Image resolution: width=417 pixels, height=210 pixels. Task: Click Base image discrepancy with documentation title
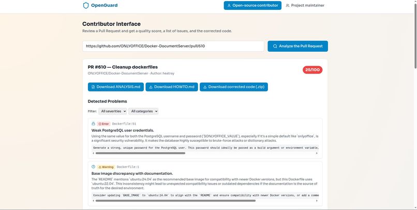(x=132, y=173)
